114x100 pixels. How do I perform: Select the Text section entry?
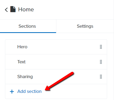pos(56,62)
